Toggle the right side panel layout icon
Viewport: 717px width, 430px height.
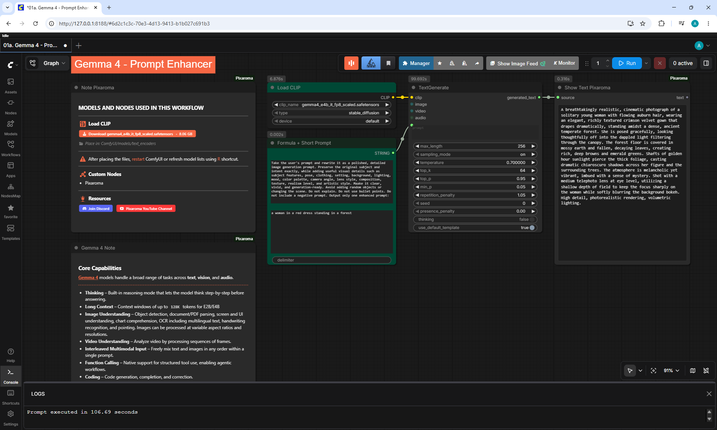click(706, 63)
